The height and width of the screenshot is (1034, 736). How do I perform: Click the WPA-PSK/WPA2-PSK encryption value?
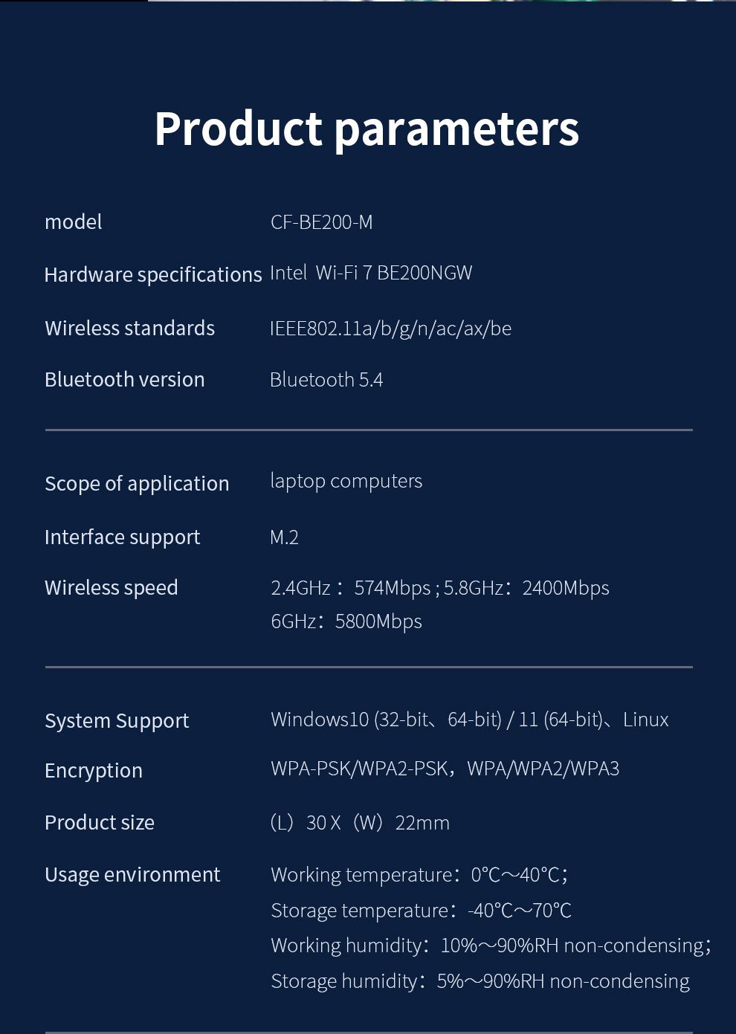pyautogui.click(x=445, y=769)
